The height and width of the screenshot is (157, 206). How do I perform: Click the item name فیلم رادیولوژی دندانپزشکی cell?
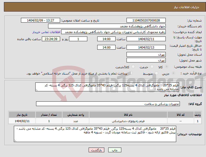[x=128, y=121]
